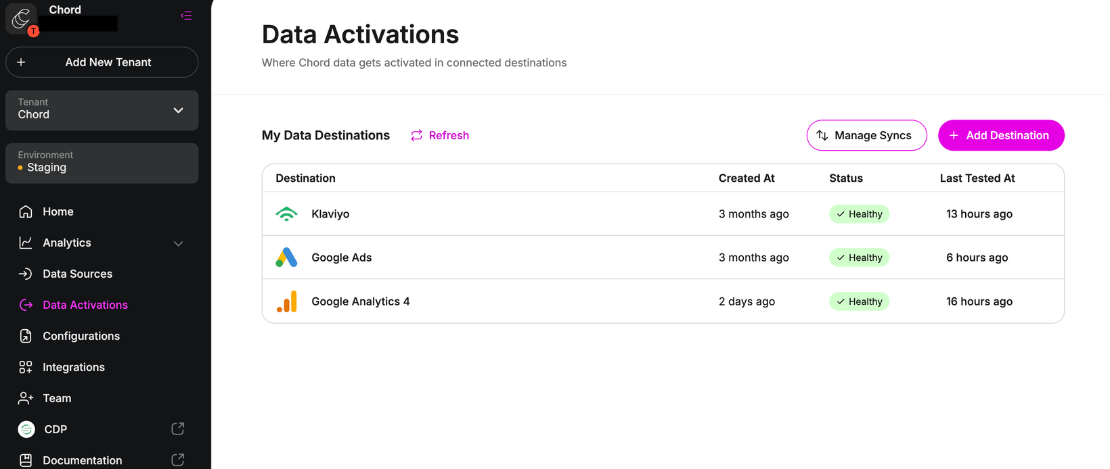Screen dimensions: 1110x469
Task: Expand the Tenant Chord dropdown
Action: 102,110
